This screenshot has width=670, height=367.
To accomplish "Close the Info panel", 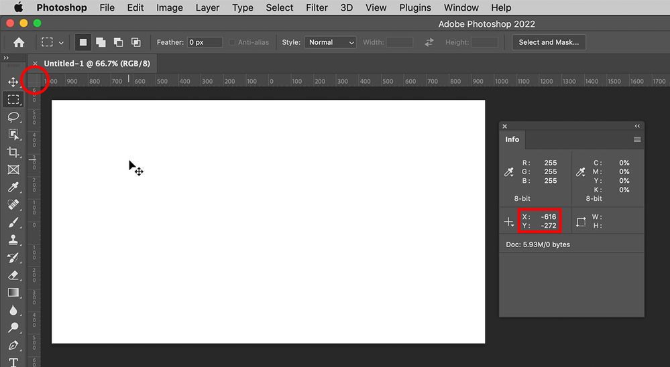I will pyautogui.click(x=504, y=127).
